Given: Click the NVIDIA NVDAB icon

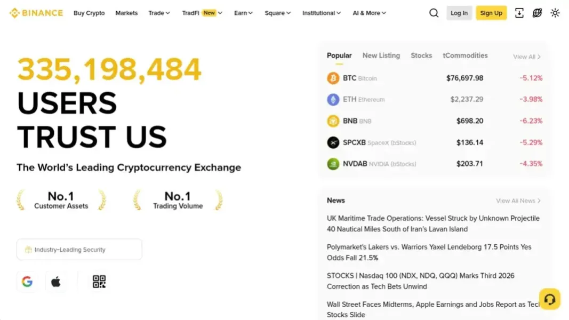Looking at the screenshot, I should (x=333, y=164).
